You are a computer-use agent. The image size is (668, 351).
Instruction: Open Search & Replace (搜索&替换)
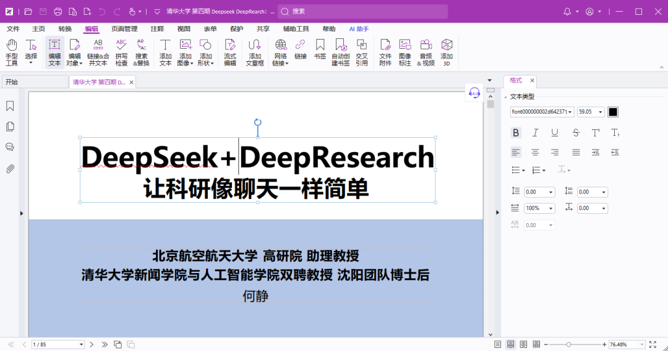(x=142, y=53)
